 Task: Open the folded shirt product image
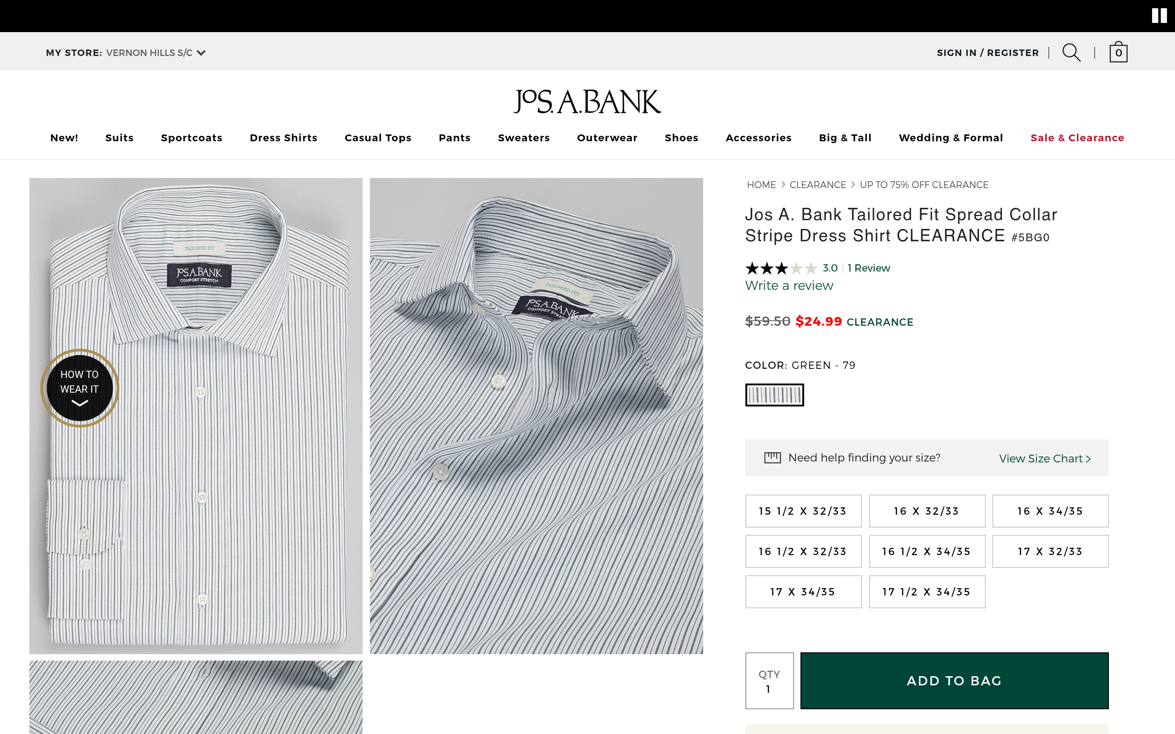point(196,416)
